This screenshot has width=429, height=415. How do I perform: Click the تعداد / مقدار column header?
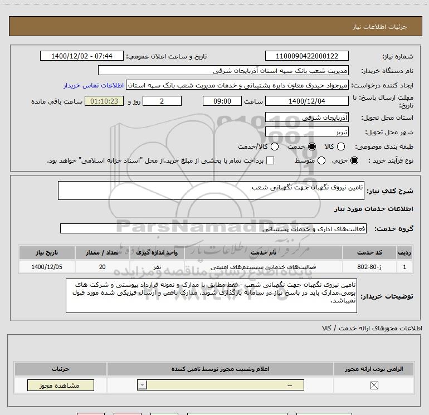(102, 252)
